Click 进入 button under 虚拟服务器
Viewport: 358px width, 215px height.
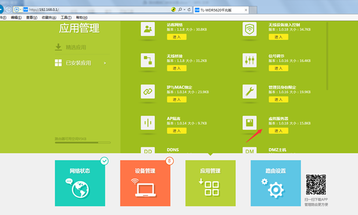point(278,131)
